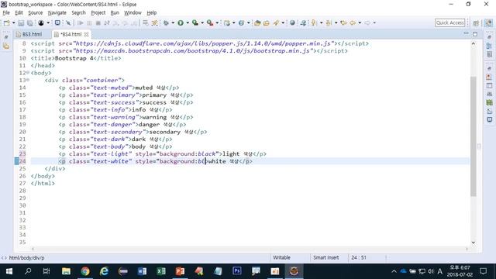Click the green Run button icon

[x=181, y=22]
